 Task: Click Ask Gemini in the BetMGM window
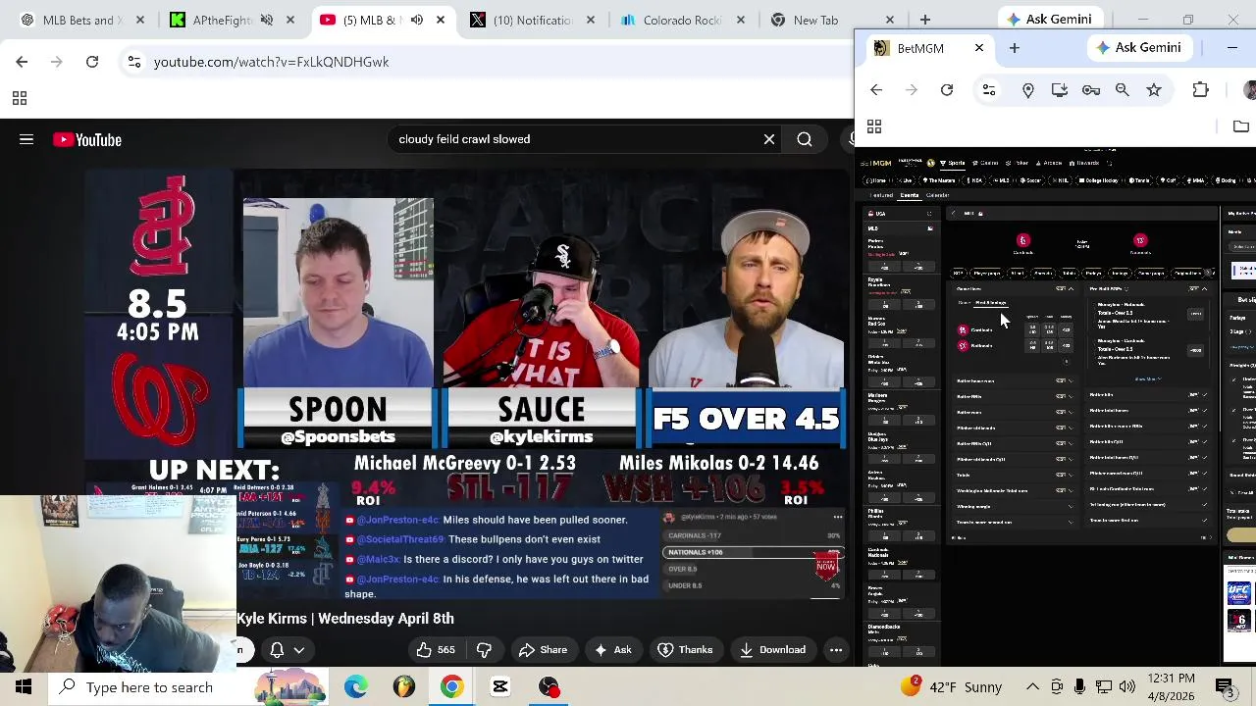[x=1138, y=47]
